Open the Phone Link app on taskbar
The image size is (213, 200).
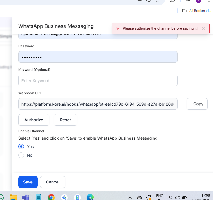[x=77, y=197]
